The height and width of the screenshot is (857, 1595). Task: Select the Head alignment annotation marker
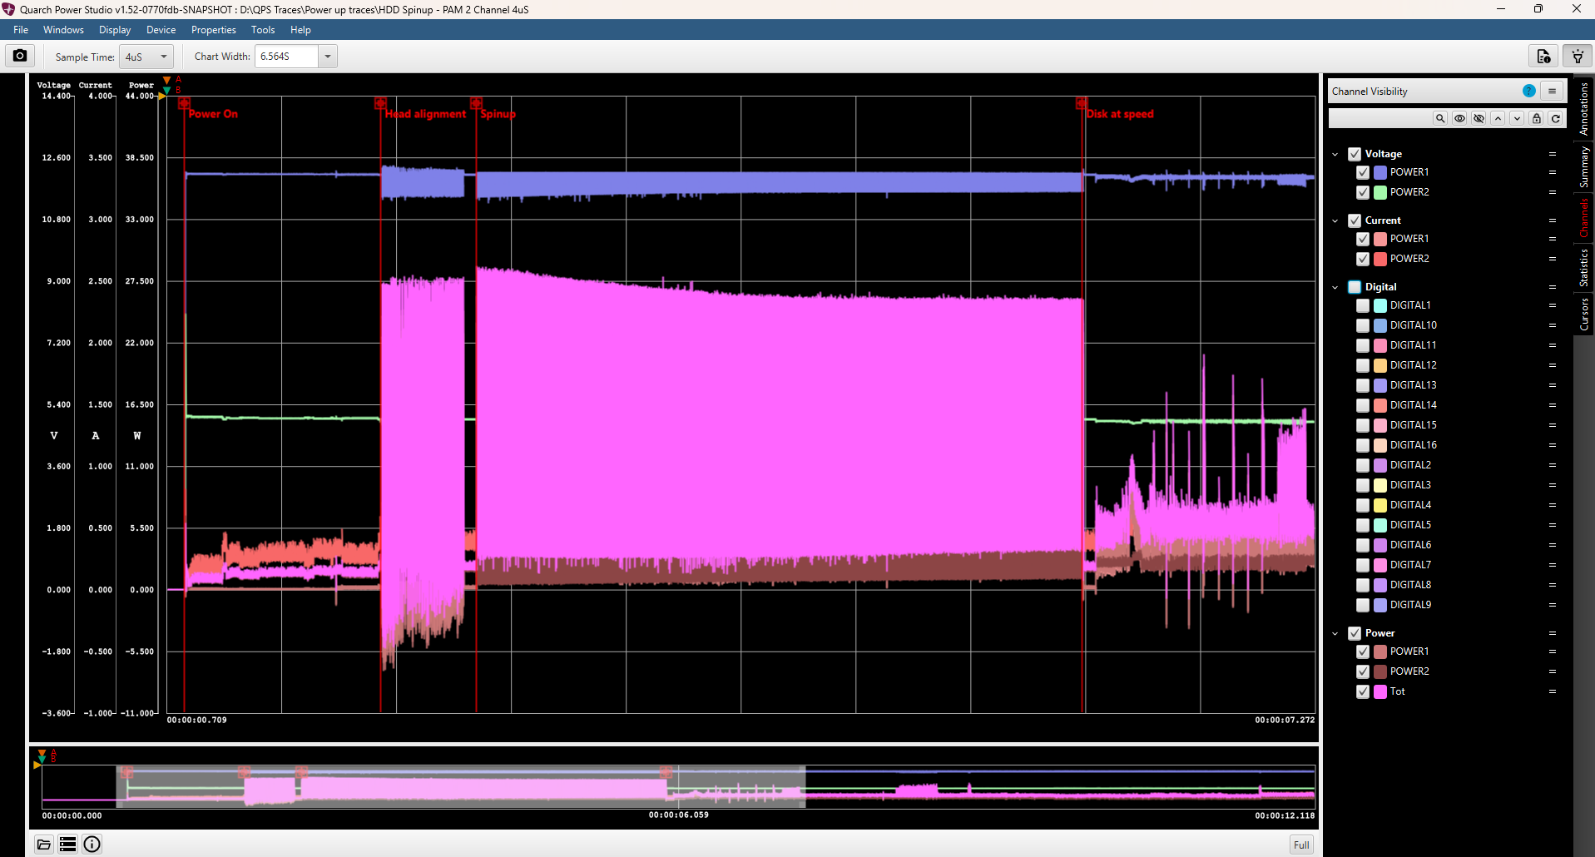point(380,103)
